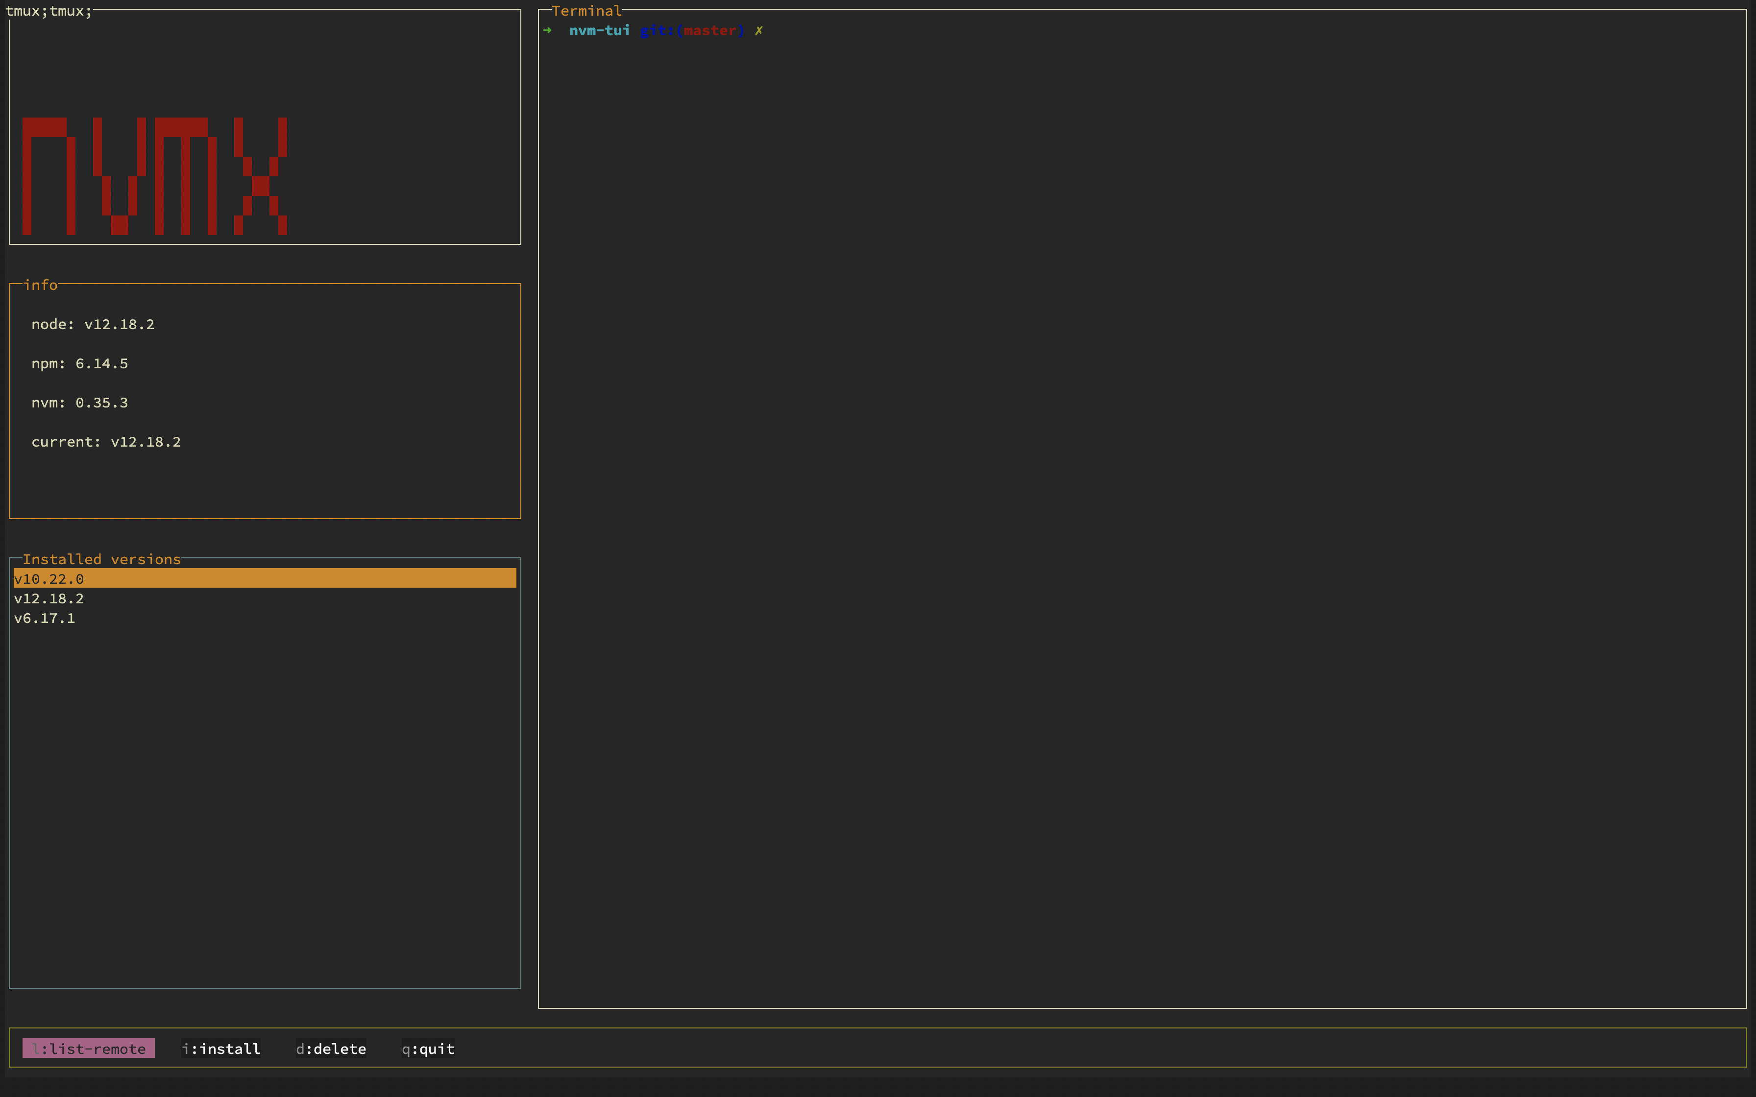1756x1097 pixels.
Task: Click the master branch name in prompt
Action: click(709, 30)
